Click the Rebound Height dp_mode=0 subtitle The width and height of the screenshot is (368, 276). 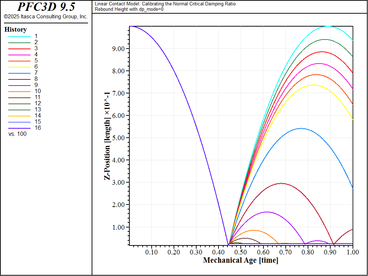[x=129, y=9]
